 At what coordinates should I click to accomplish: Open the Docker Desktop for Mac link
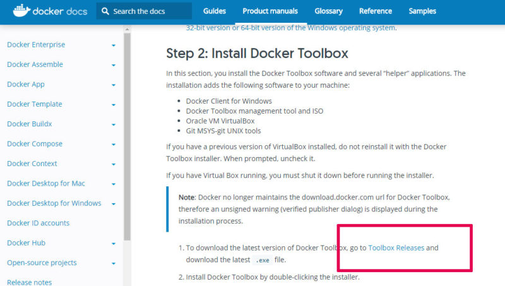[x=46, y=183]
